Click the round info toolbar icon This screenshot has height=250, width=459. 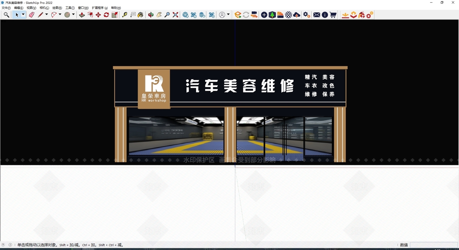click(x=325, y=15)
